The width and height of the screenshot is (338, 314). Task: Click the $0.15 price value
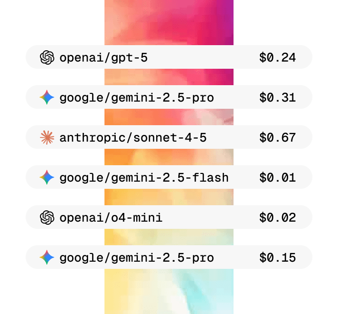(278, 258)
